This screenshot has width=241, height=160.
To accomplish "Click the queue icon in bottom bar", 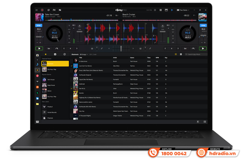I will [x=198, y=122].
